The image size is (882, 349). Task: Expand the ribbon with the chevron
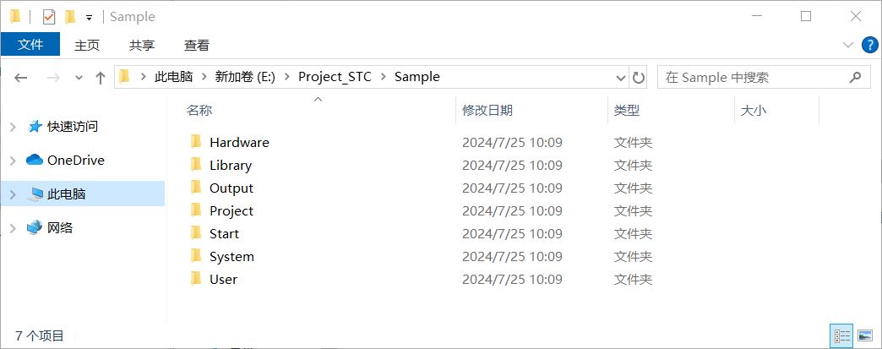pos(848,45)
